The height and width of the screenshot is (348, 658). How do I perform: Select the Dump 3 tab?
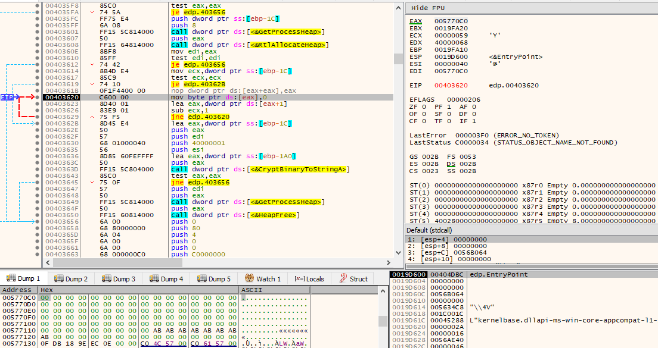(x=119, y=278)
